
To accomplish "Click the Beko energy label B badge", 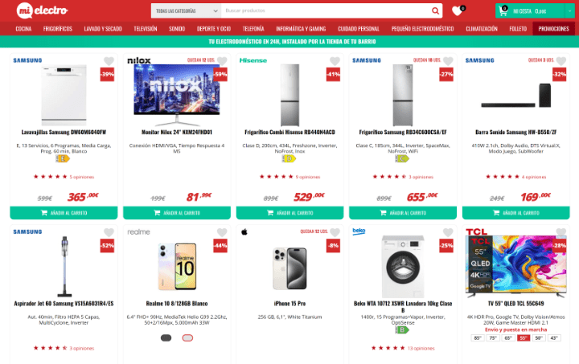I will [x=402, y=329].
